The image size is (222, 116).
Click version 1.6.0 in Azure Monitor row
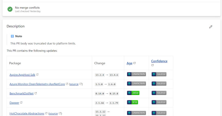(x=112, y=84)
